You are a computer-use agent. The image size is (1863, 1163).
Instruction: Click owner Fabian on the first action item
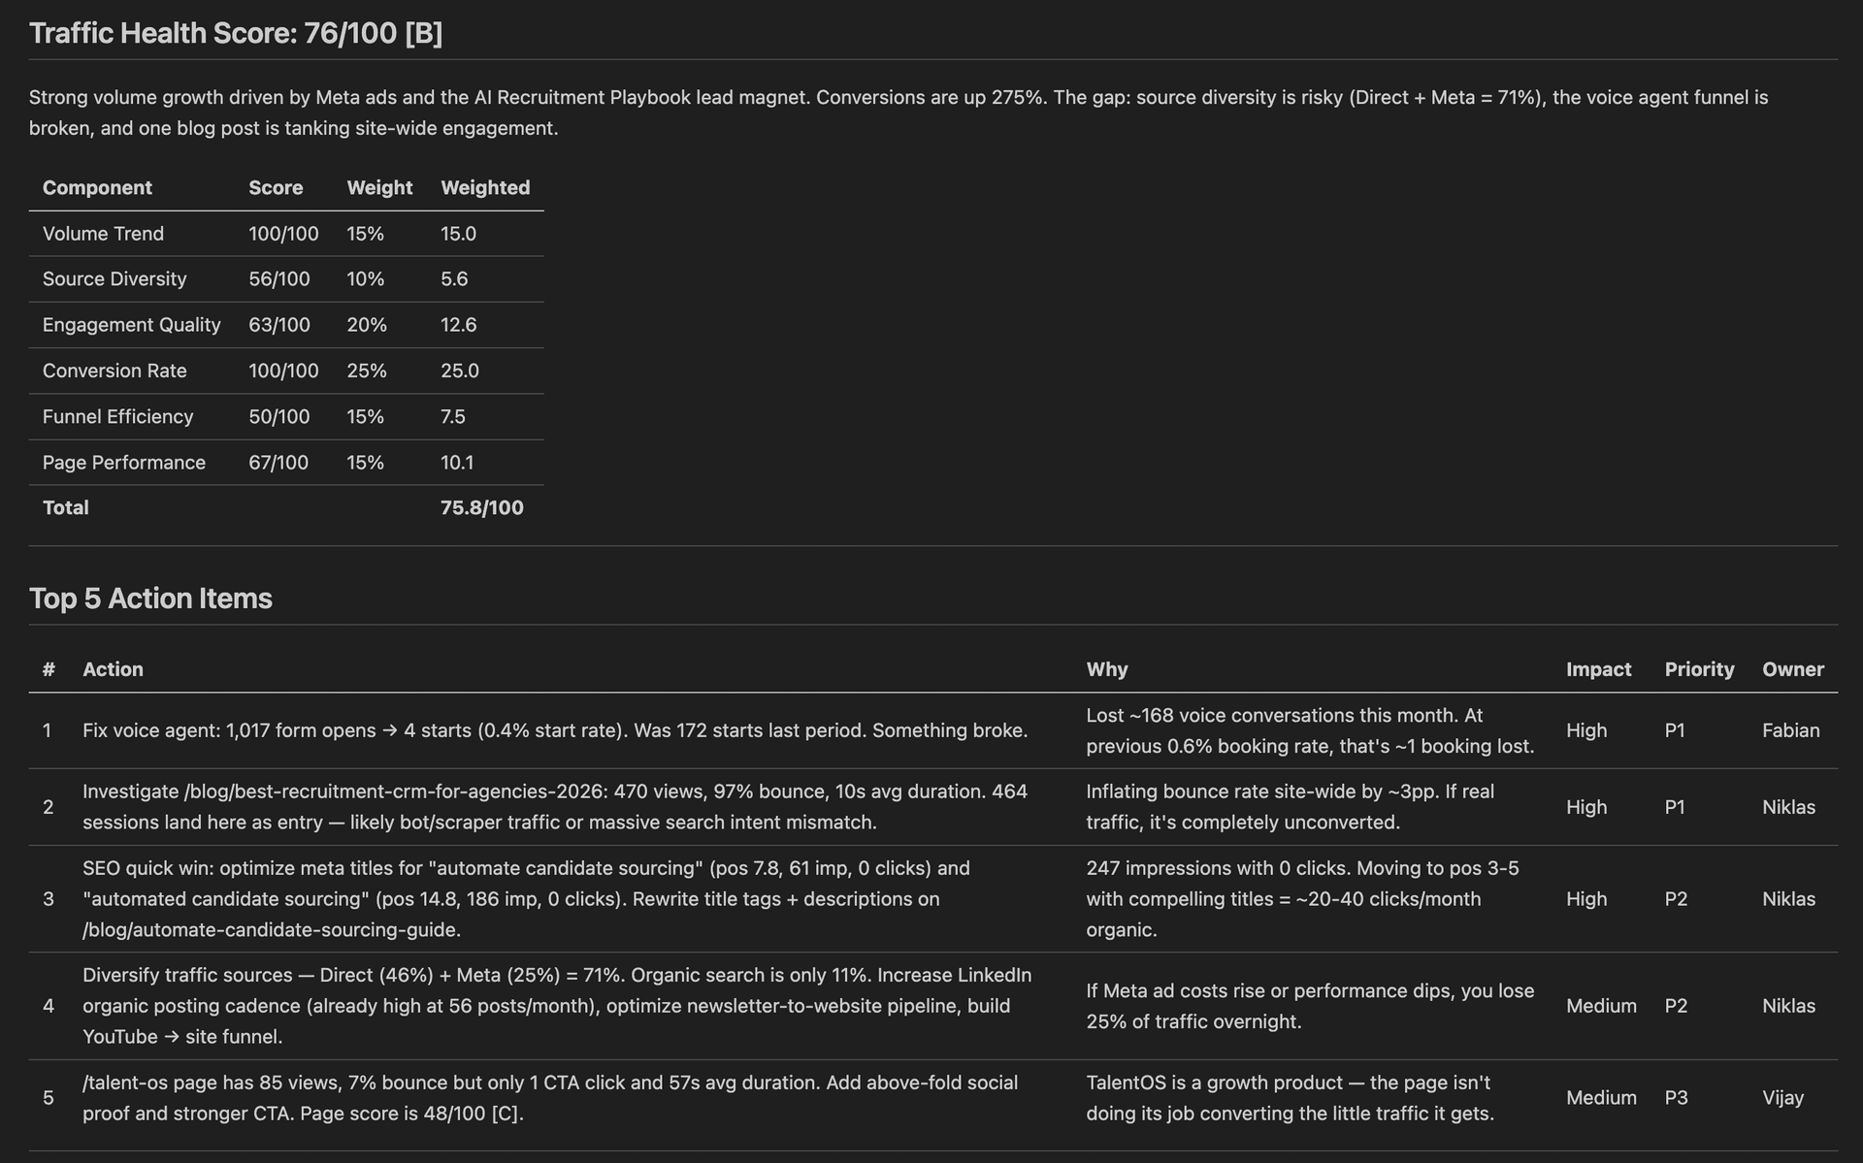(x=1790, y=730)
